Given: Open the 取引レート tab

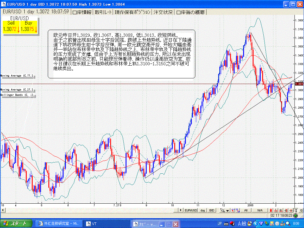Looking at the screenshot, I should point(103,12).
